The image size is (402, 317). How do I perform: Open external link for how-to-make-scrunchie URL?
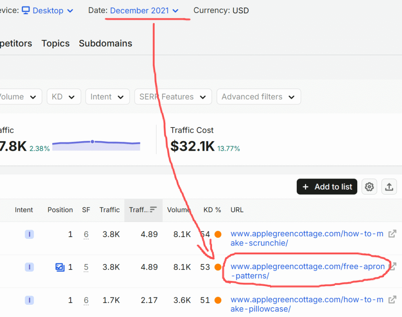coord(392,234)
